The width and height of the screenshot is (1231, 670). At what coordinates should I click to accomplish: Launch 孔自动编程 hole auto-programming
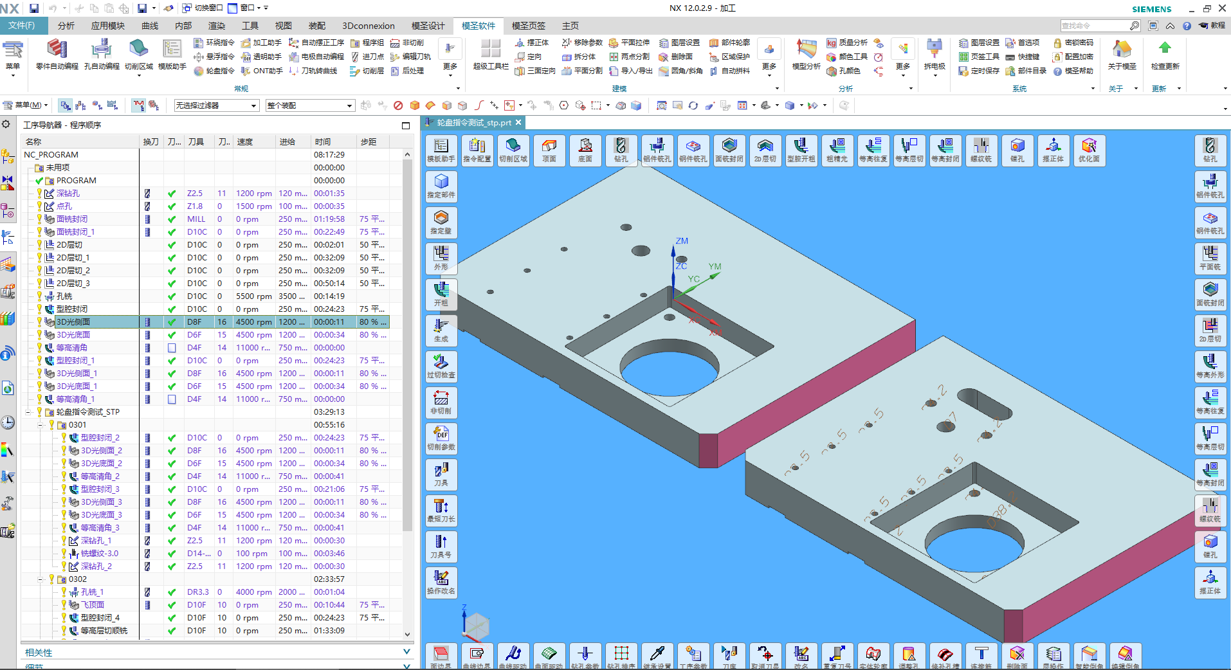102,55
